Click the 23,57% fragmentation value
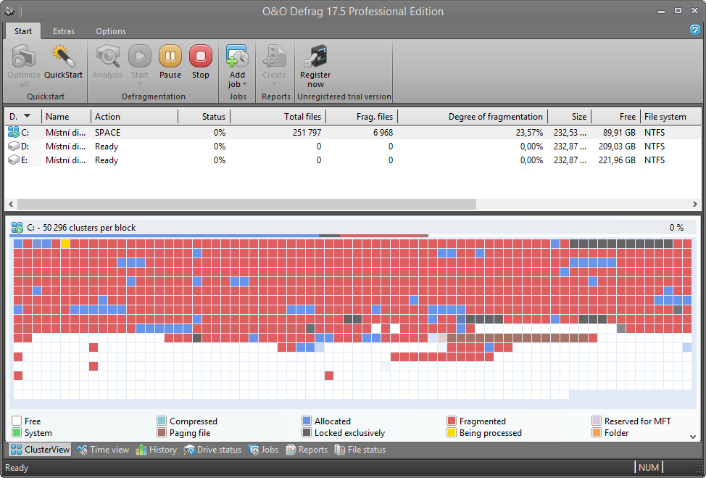This screenshot has width=706, height=478. click(529, 133)
